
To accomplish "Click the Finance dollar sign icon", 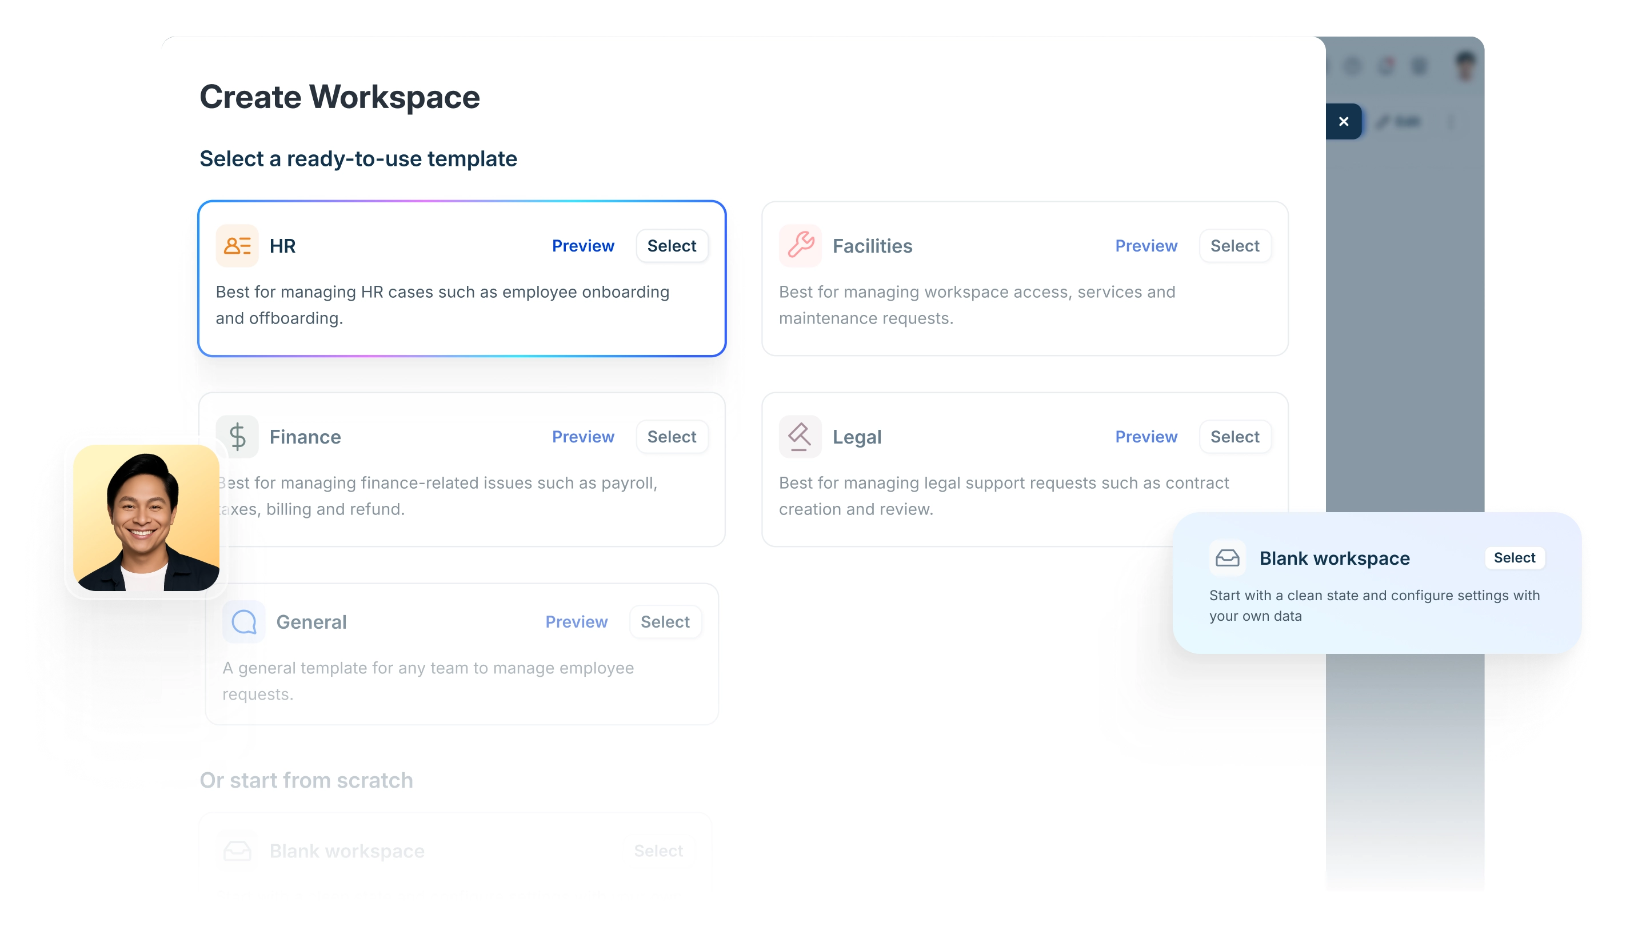I will pos(237,437).
